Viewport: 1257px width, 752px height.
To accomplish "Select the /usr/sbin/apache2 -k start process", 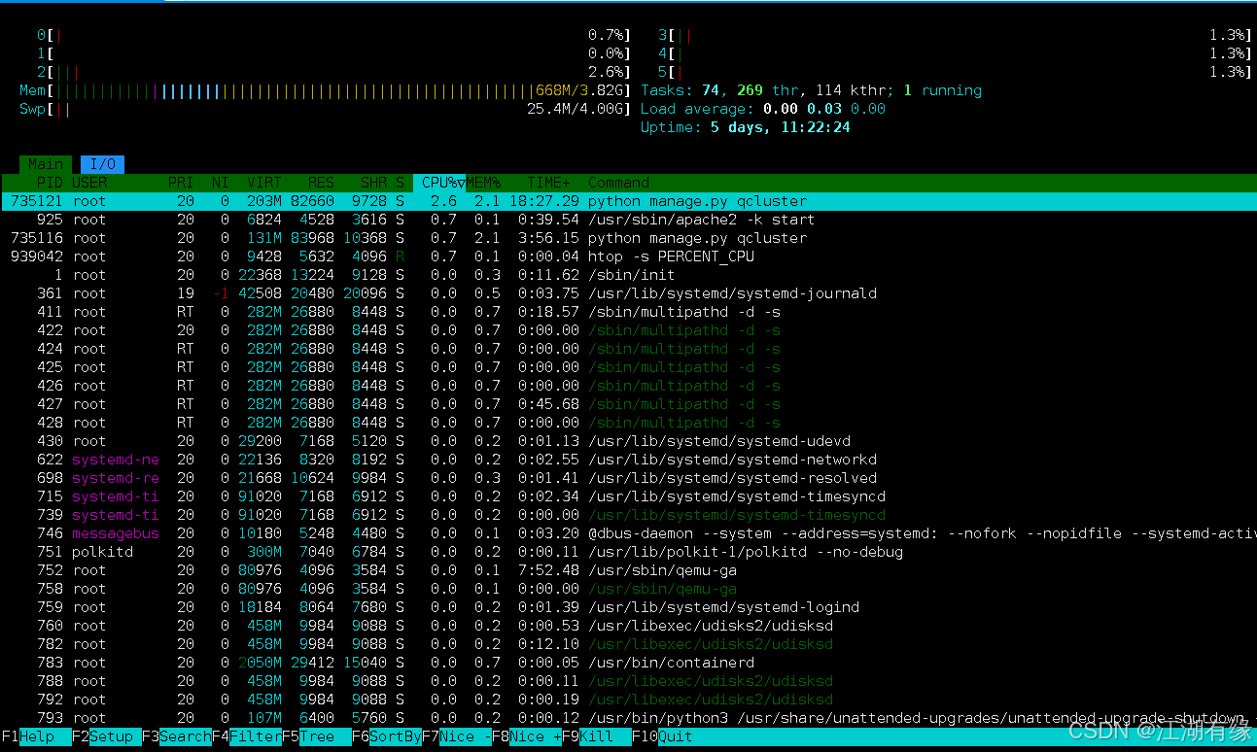I will point(628,220).
